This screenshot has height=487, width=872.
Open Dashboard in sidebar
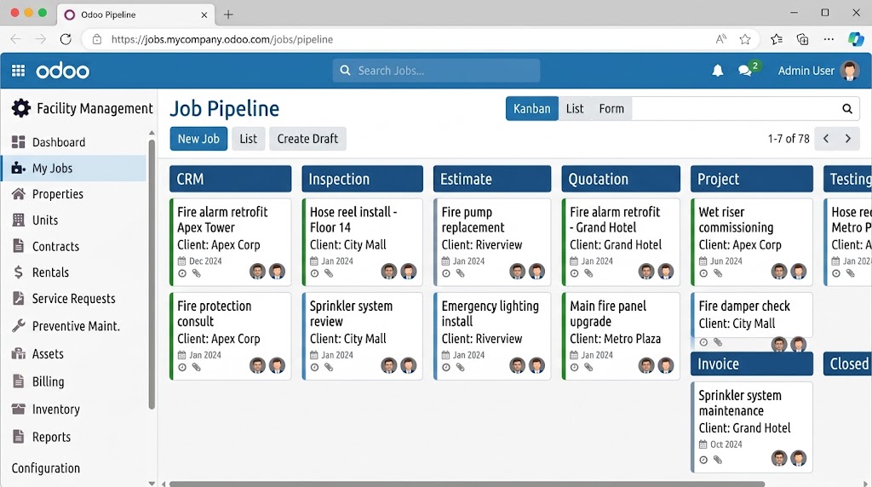coord(75,142)
